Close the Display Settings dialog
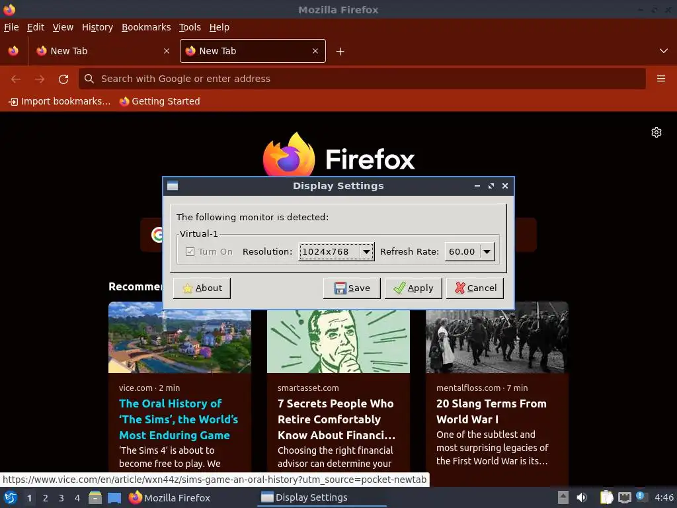This screenshot has height=508, width=677. [504, 186]
